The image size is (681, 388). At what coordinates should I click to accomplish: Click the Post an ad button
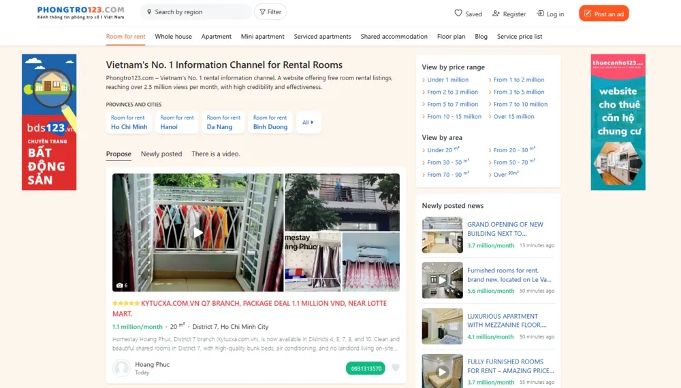(603, 14)
